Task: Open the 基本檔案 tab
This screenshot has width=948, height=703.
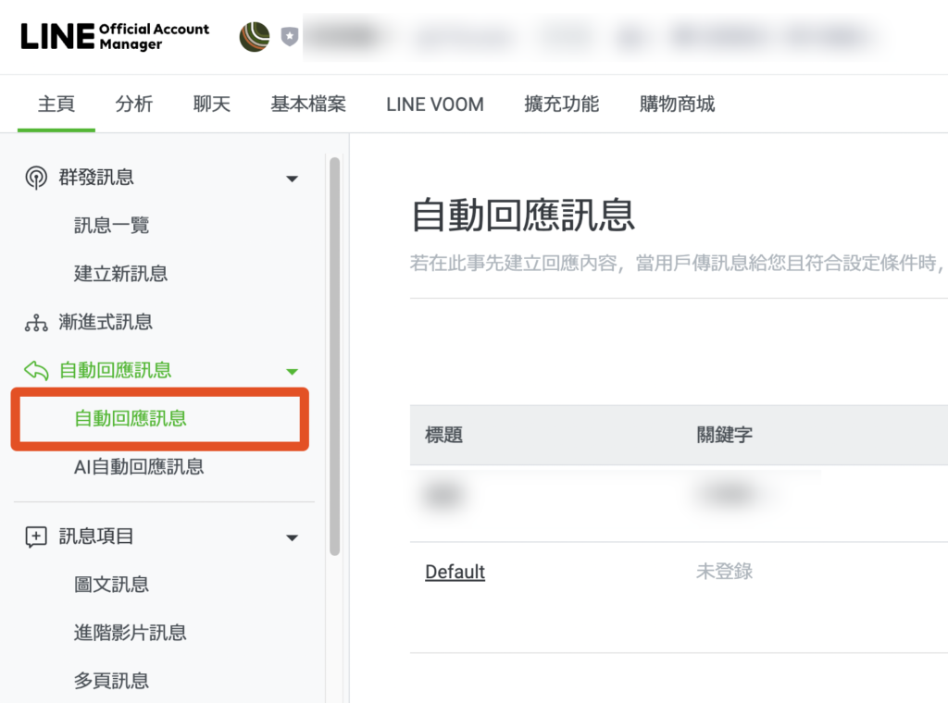Action: tap(308, 104)
